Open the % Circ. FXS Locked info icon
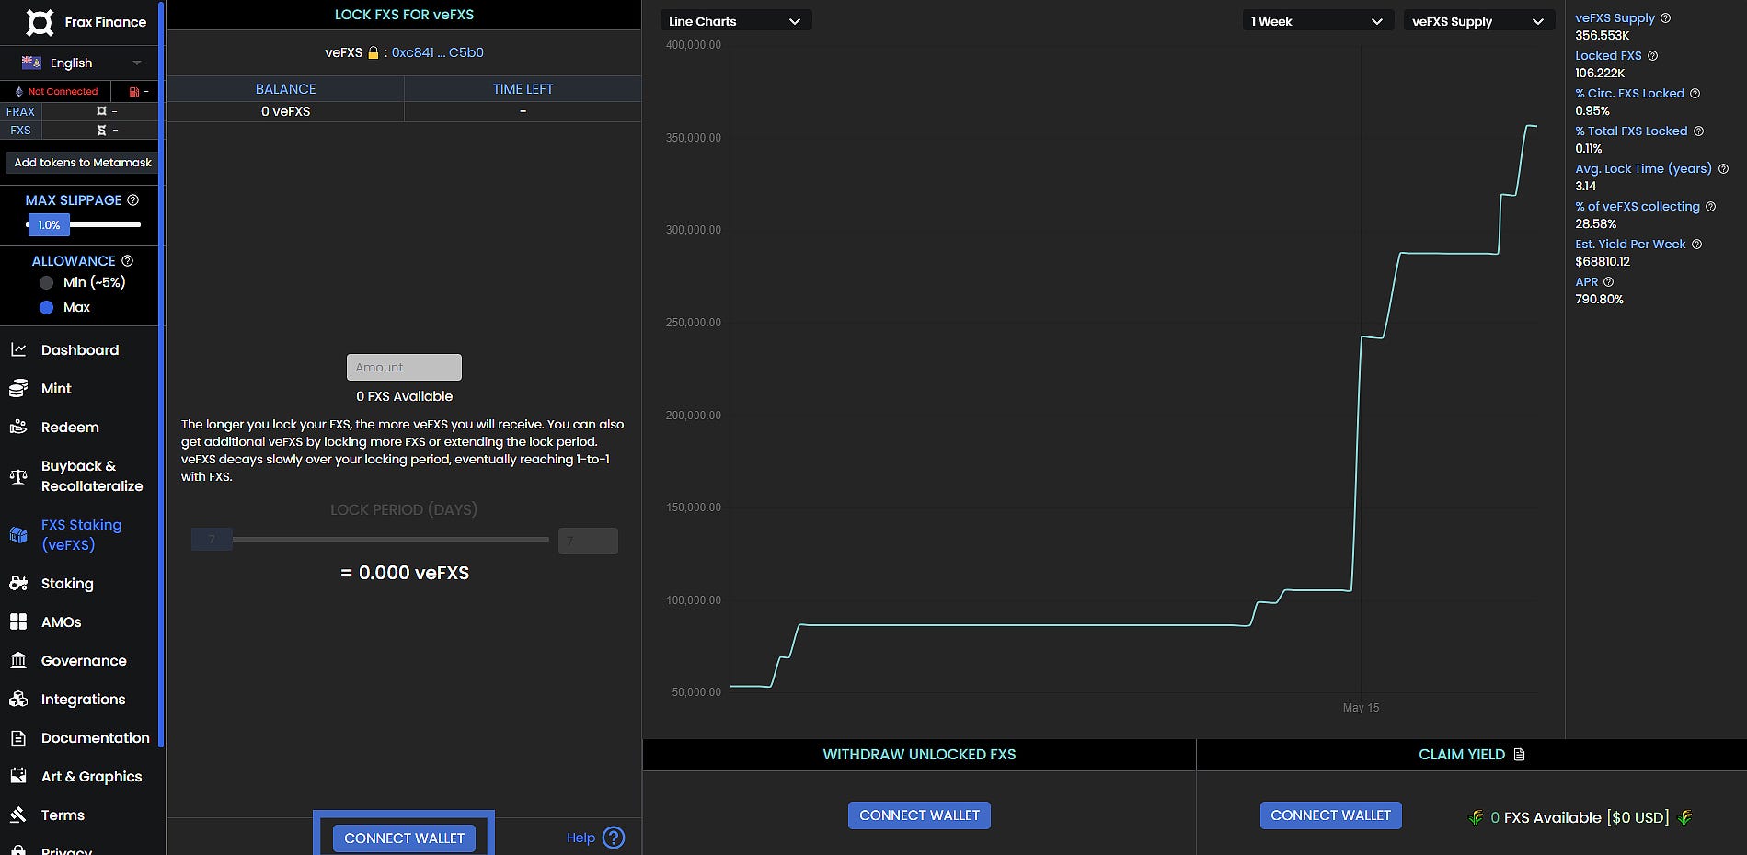This screenshot has height=855, width=1747. point(1695,94)
